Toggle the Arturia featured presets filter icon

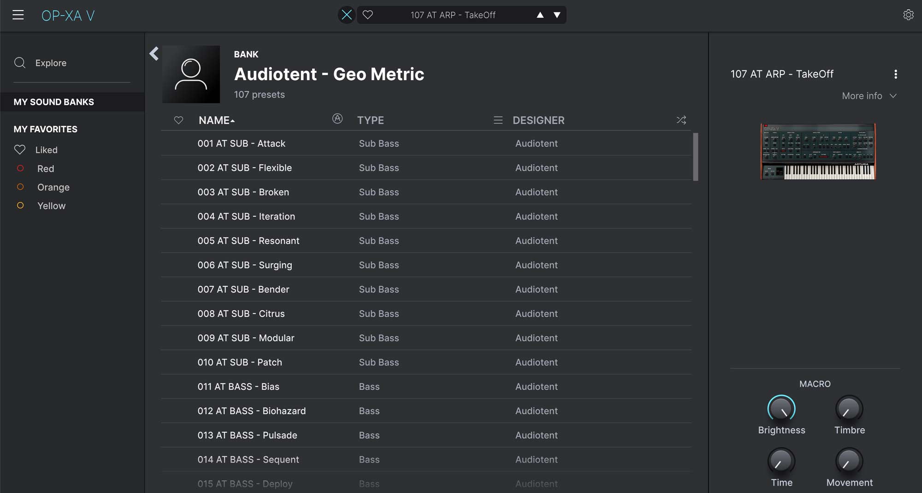337,119
